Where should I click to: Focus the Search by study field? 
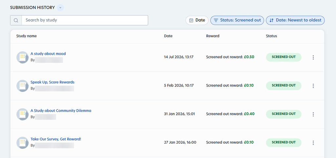coord(85,20)
